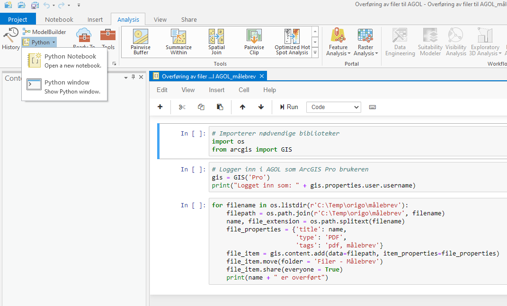The image size is (507, 306).
Task: Open the Spatial Join tool
Action: click(x=216, y=42)
